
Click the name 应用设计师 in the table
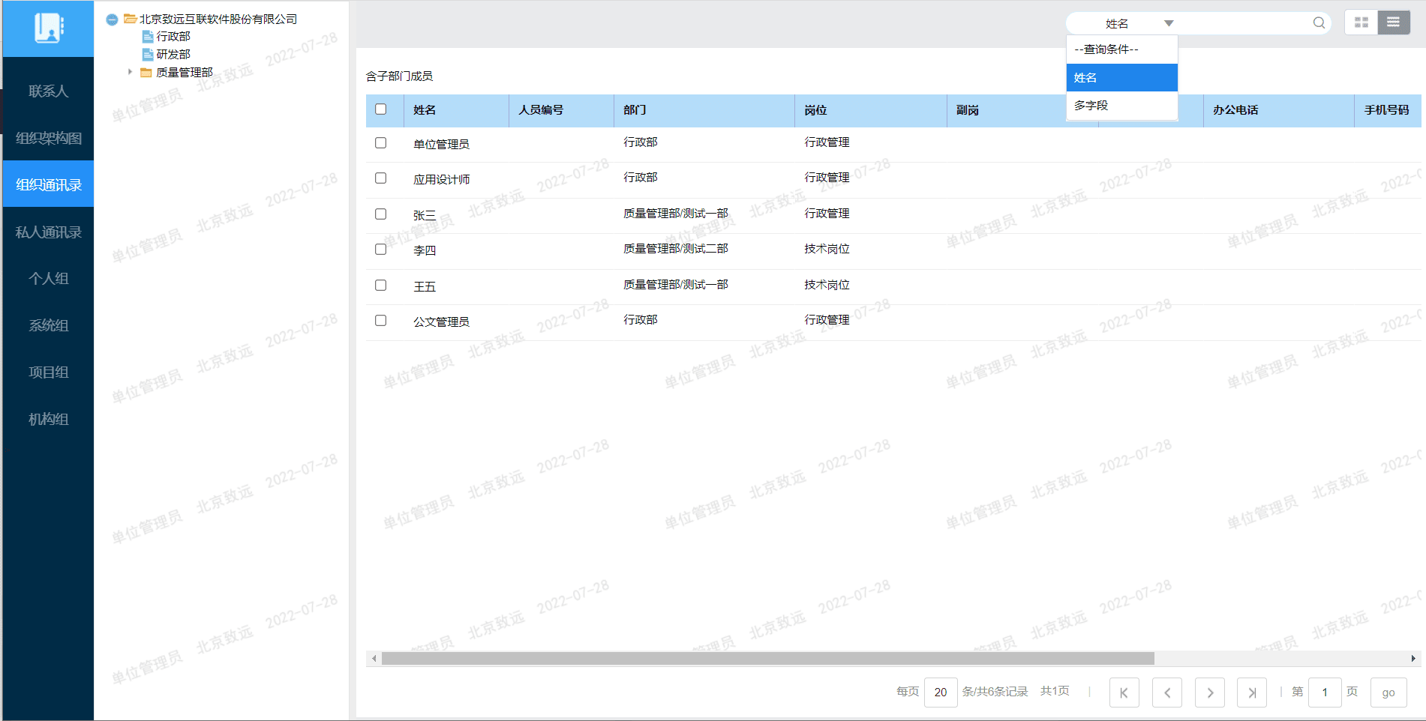pyautogui.click(x=441, y=180)
